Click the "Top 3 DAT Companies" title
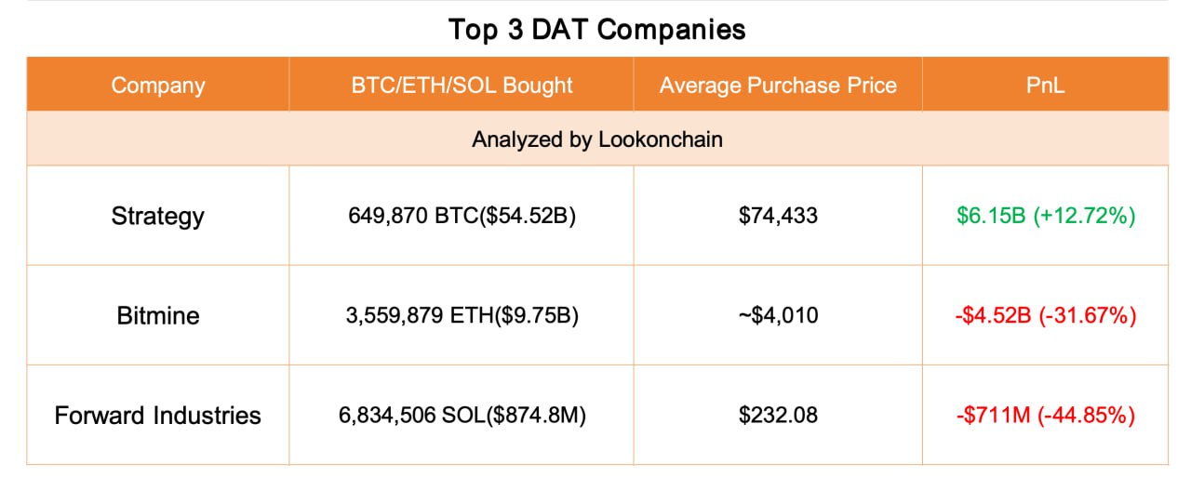The image size is (1191, 490). (596, 30)
